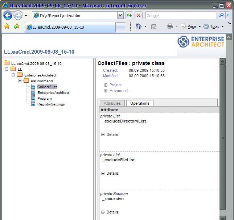Open the Program class entry

tap(45, 99)
